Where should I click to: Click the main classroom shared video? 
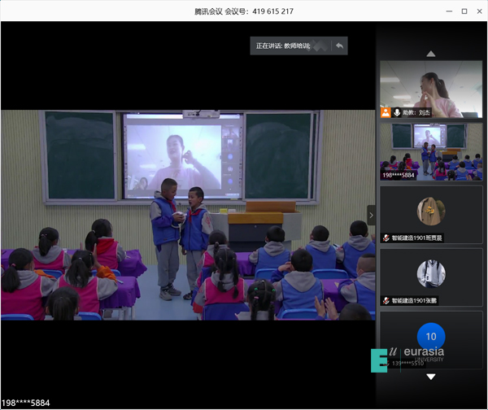click(x=188, y=215)
